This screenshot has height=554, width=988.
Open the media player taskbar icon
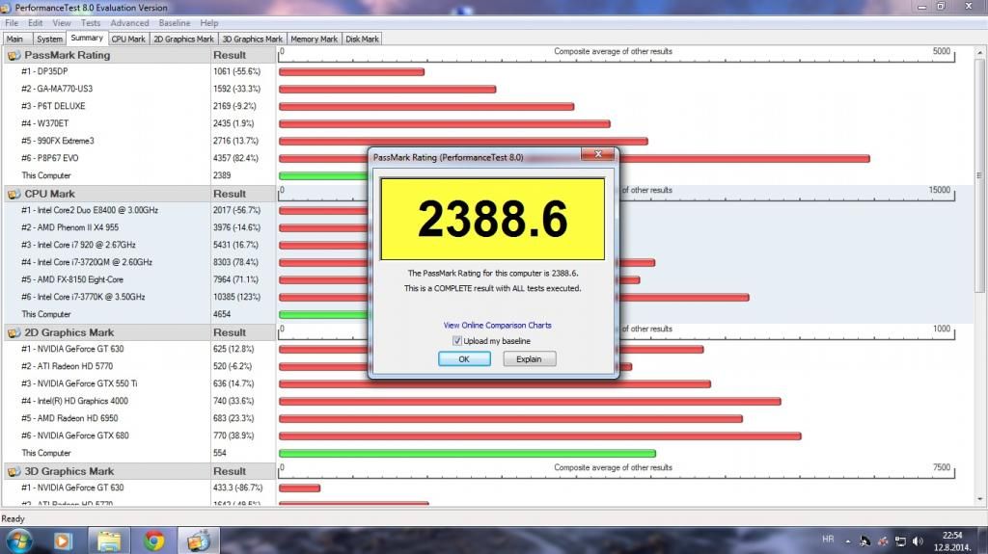click(63, 541)
